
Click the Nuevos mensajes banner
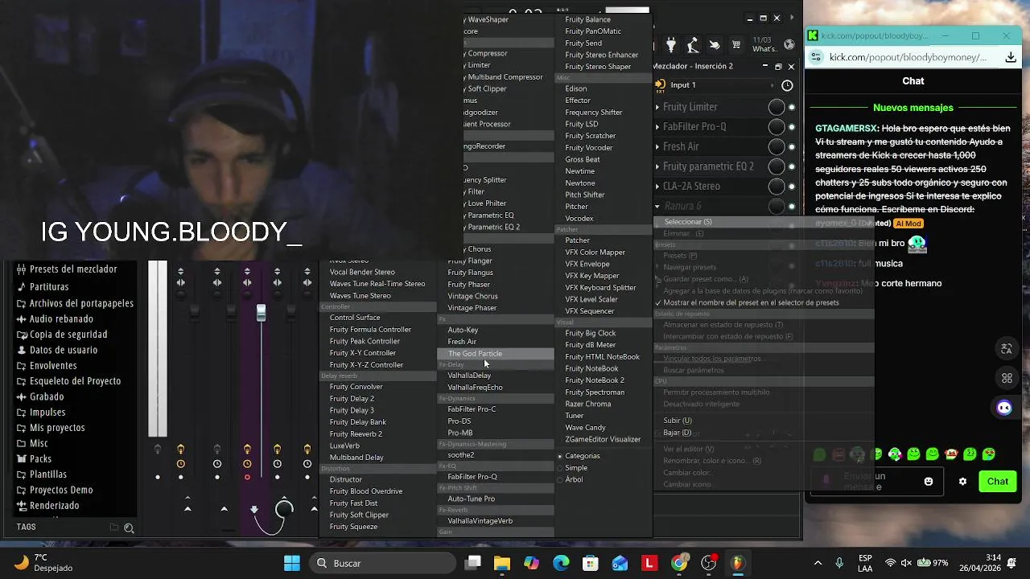point(913,108)
